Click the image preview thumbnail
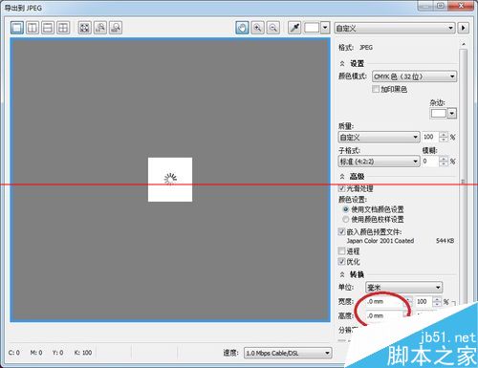The height and width of the screenshot is (368, 478). tap(170, 180)
